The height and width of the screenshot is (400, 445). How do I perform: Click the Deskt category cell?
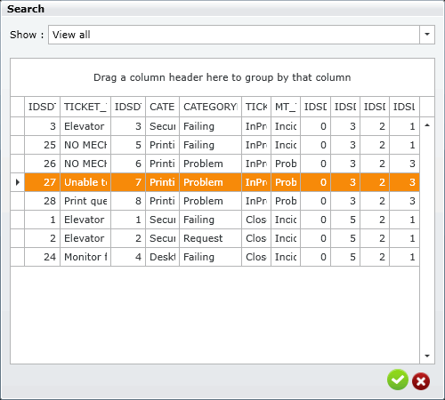point(162,257)
